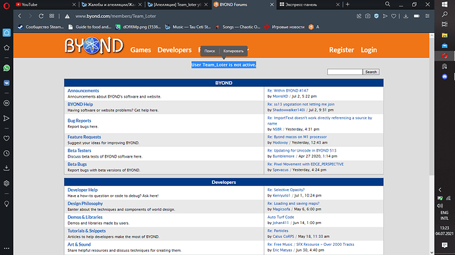
Task: Open the ad blocker shield icon
Action: pyautogui.click(x=377, y=16)
